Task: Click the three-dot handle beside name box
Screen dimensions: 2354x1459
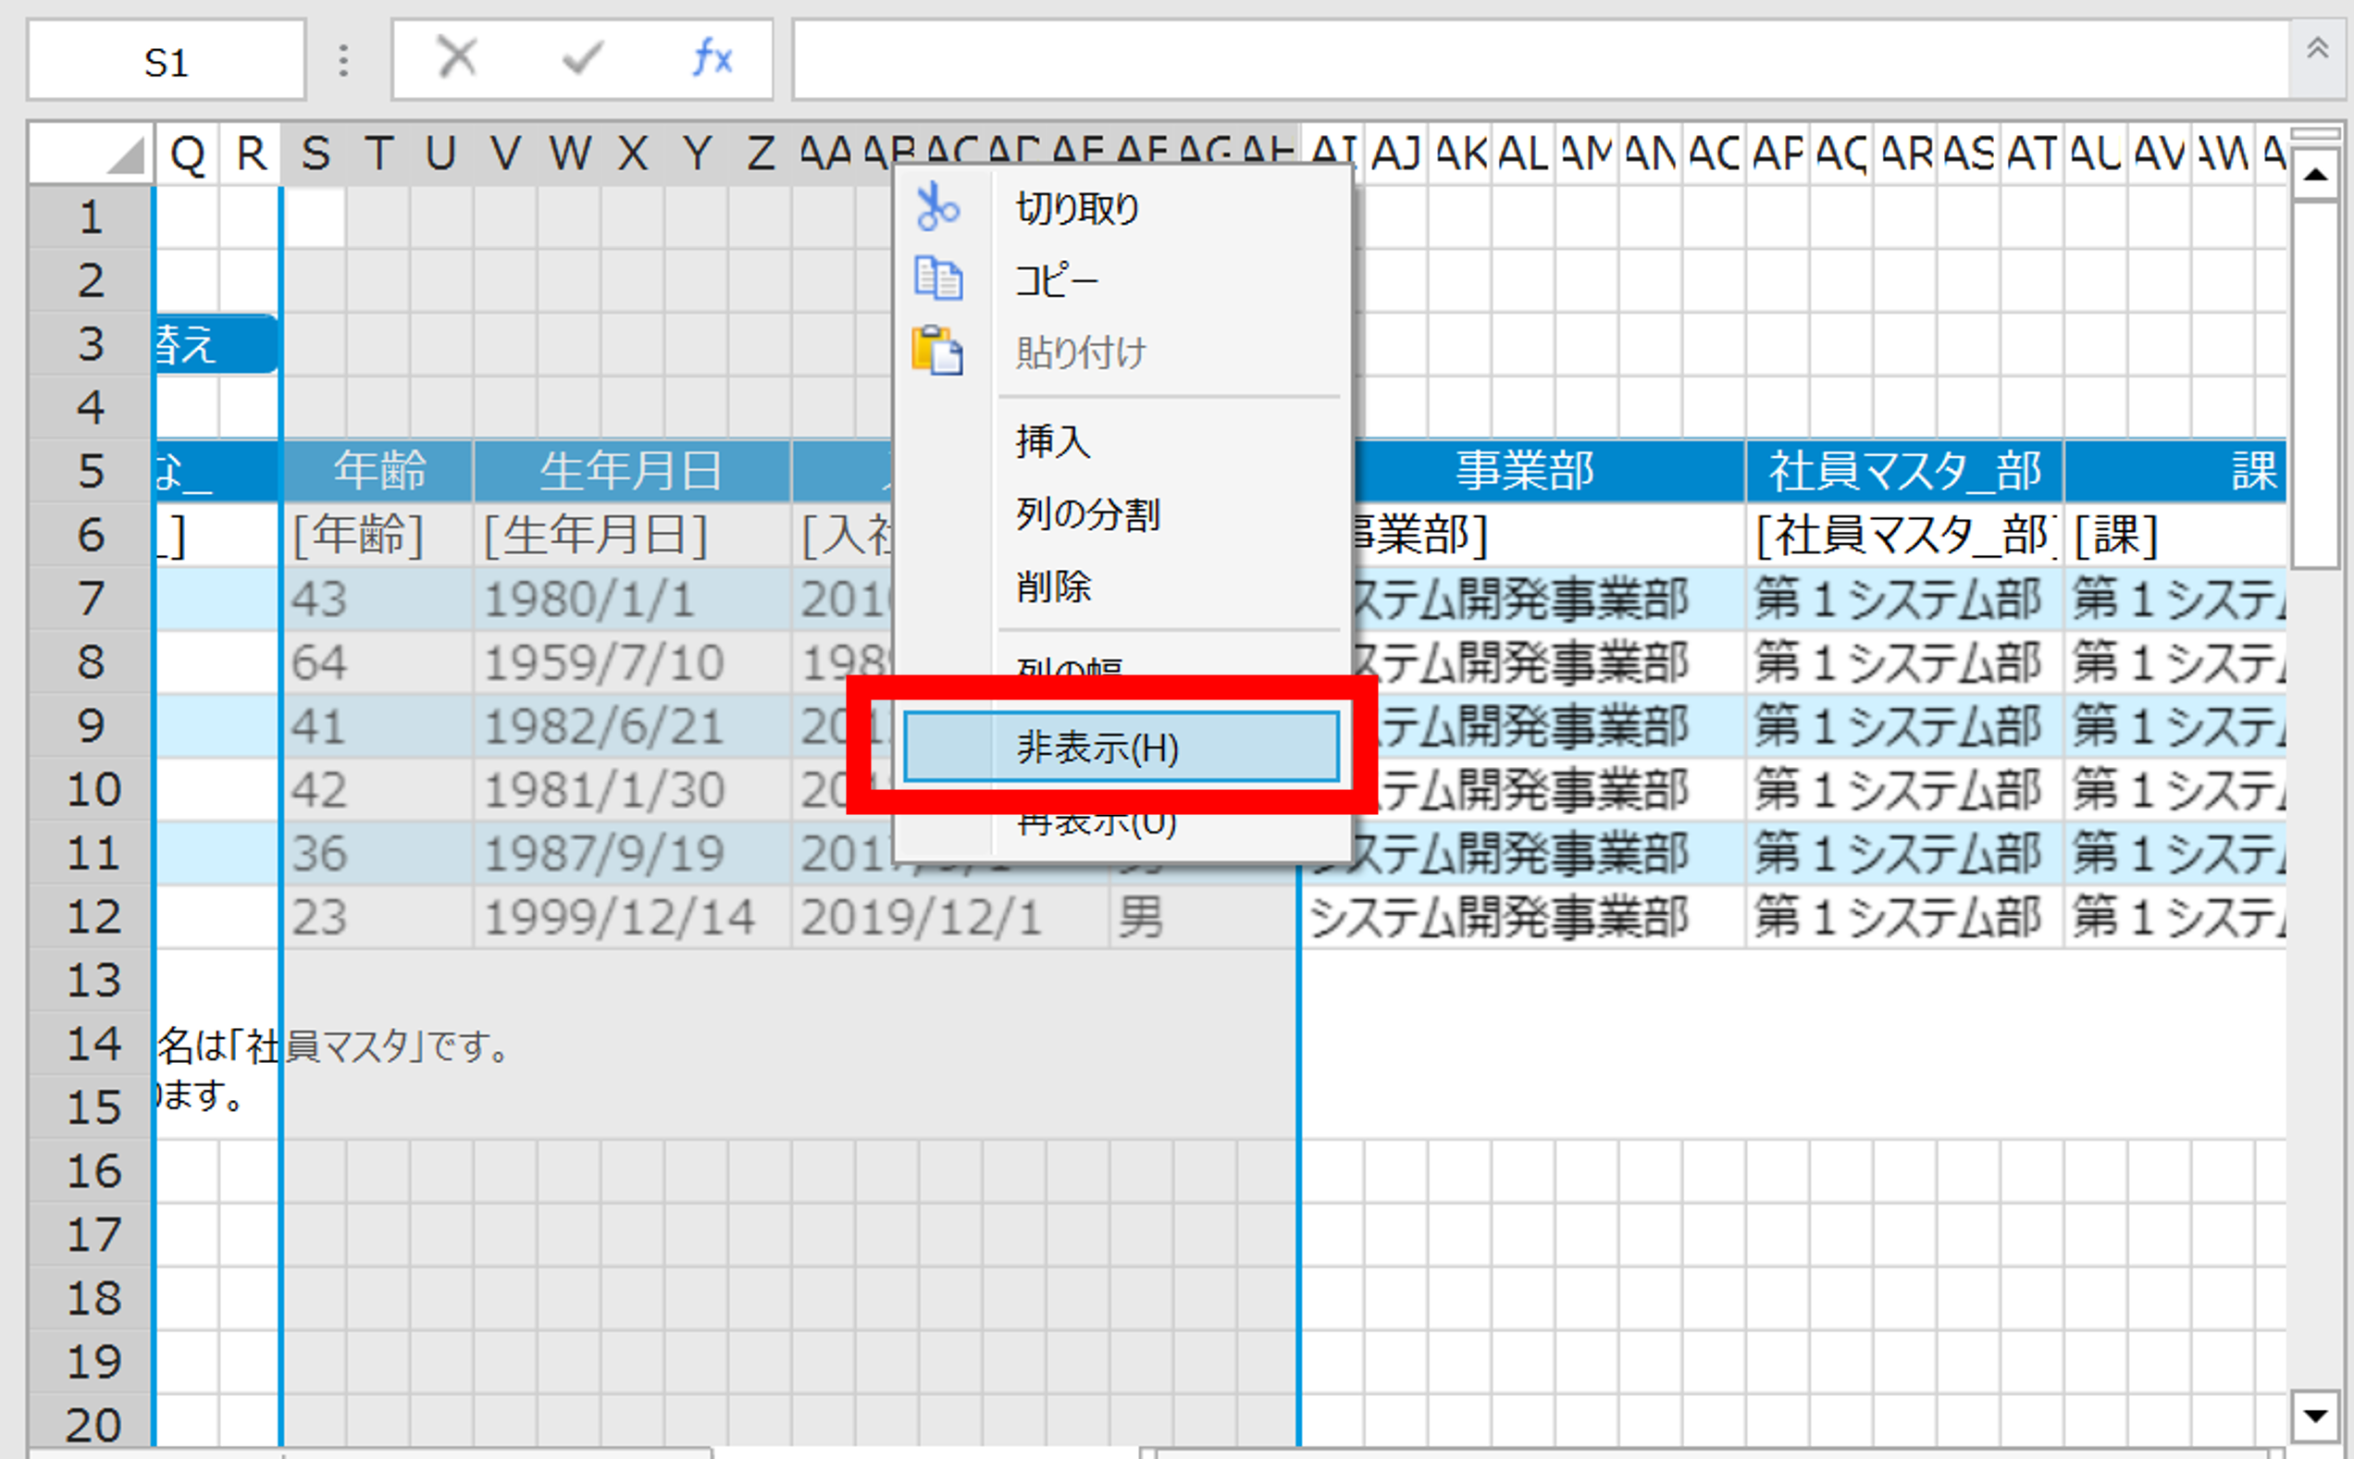Action: pyautogui.click(x=343, y=60)
